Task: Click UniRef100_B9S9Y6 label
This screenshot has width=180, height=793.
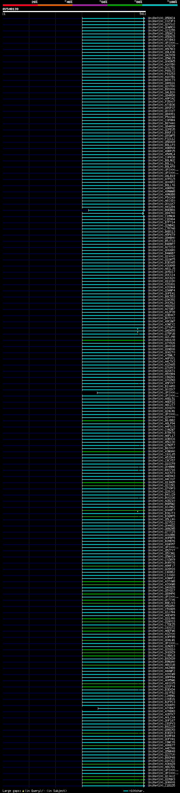Action: 161,89
